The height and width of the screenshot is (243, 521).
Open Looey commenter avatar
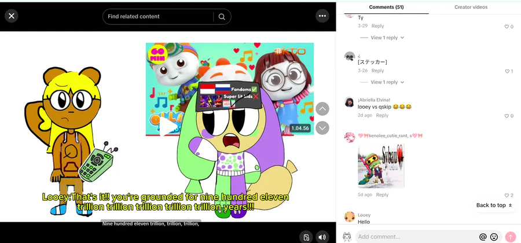349,217
